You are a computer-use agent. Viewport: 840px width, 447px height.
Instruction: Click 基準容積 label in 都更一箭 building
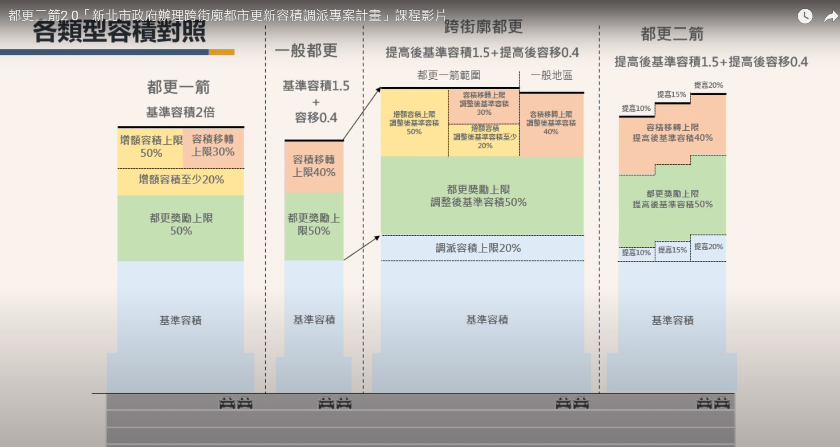click(180, 320)
